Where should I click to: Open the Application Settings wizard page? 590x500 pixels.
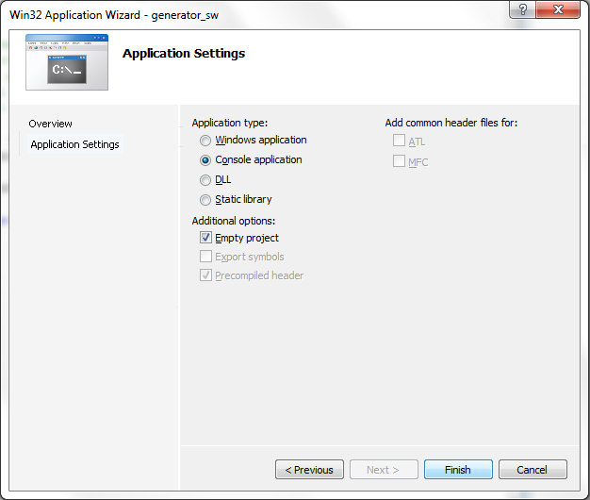click(x=74, y=144)
